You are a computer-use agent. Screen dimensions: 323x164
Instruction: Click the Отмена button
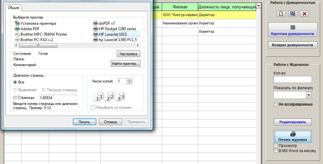(x=110, y=122)
